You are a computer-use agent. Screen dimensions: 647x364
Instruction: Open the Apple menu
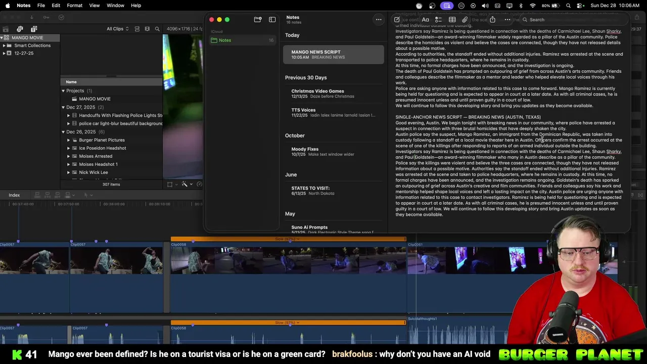[7, 6]
